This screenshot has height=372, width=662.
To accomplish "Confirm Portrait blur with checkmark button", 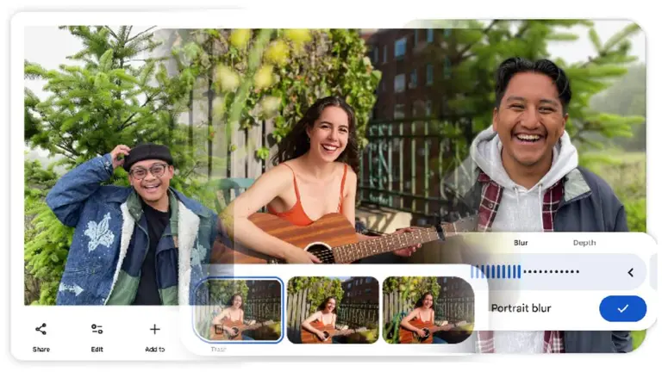I will point(622,309).
